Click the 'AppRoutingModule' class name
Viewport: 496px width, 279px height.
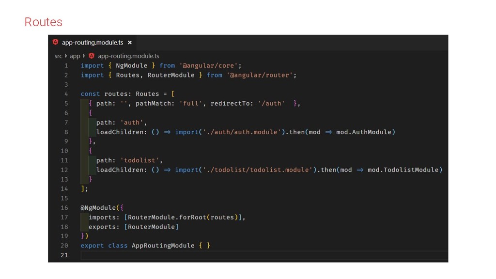tap(163, 246)
